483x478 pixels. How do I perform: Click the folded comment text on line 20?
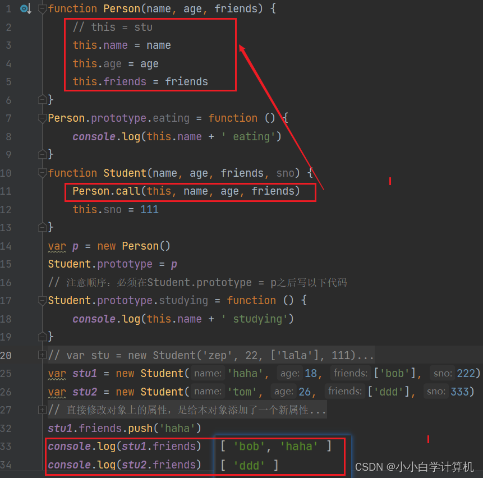(x=211, y=356)
